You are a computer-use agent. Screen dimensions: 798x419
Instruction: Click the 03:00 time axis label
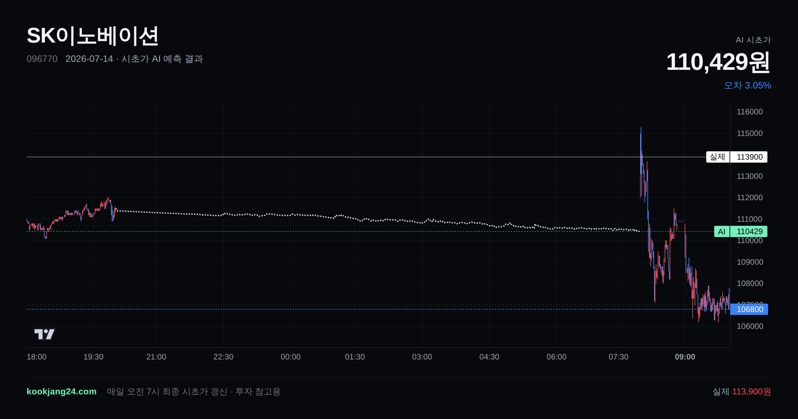click(x=422, y=357)
